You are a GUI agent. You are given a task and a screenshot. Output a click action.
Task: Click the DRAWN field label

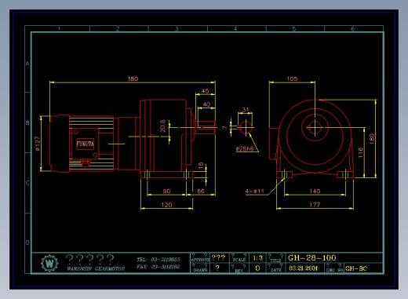[200, 270]
